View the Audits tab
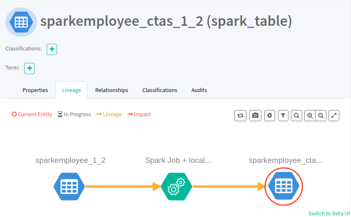Screen dimensions: 351x217 (199, 90)
